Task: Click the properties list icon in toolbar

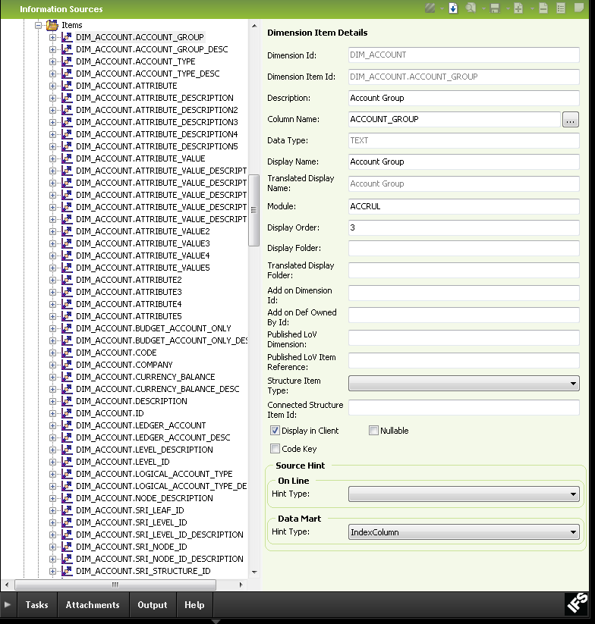Action: (561, 8)
